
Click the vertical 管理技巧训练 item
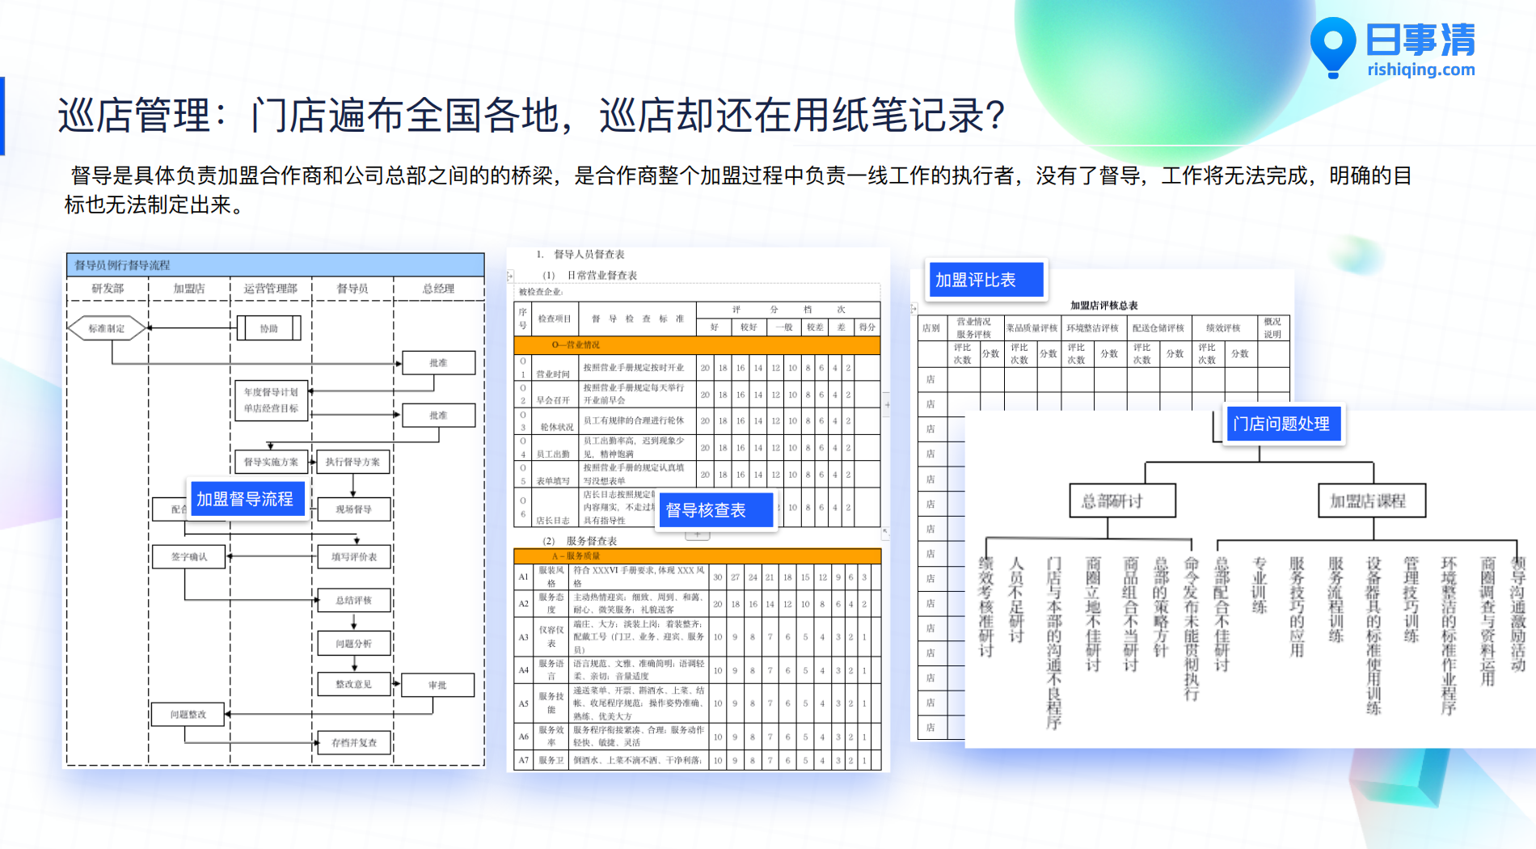(1412, 600)
